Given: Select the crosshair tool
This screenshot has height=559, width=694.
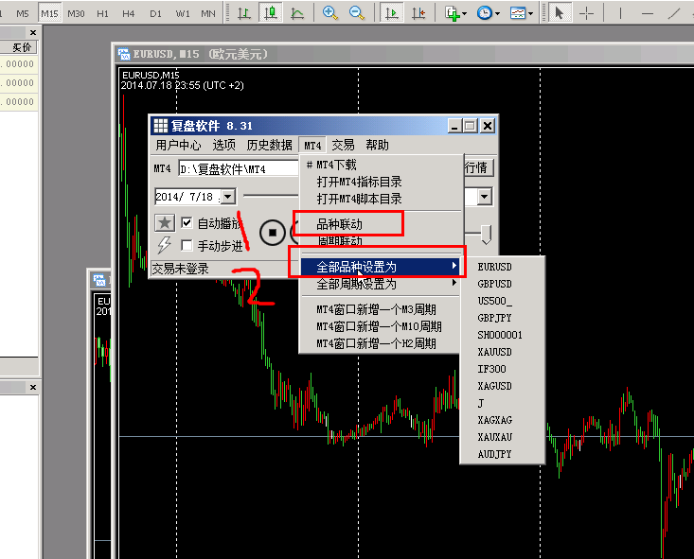Looking at the screenshot, I should tap(587, 13).
